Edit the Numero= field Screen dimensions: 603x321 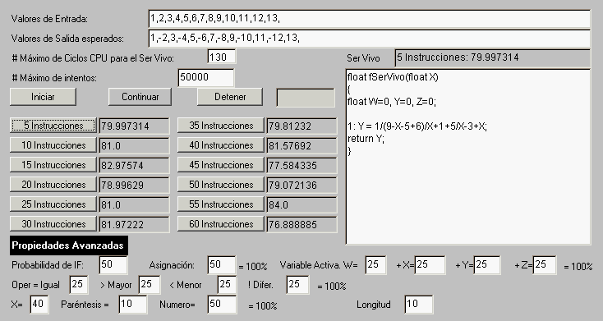[222, 305]
